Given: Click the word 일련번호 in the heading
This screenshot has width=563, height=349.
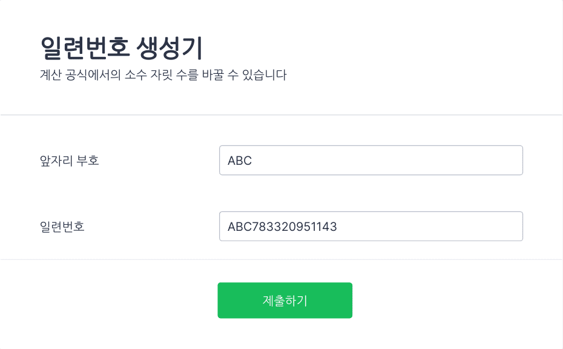Looking at the screenshot, I should pyautogui.click(x=85, y=48).
